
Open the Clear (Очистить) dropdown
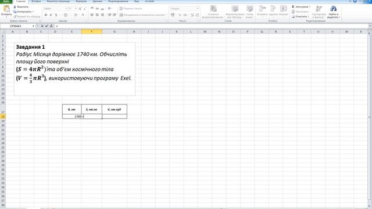tap(300, 17)
